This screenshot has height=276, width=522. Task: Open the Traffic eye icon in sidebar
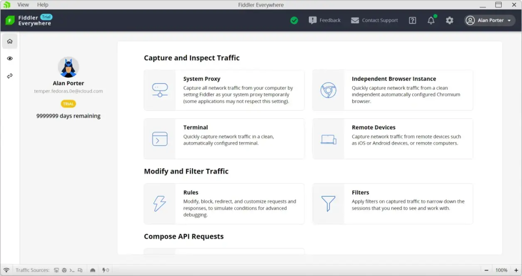pos(10,58)
